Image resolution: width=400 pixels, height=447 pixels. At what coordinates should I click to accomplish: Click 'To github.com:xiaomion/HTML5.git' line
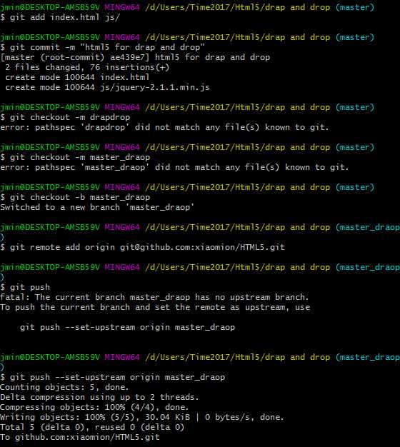[x=80, y=437]
